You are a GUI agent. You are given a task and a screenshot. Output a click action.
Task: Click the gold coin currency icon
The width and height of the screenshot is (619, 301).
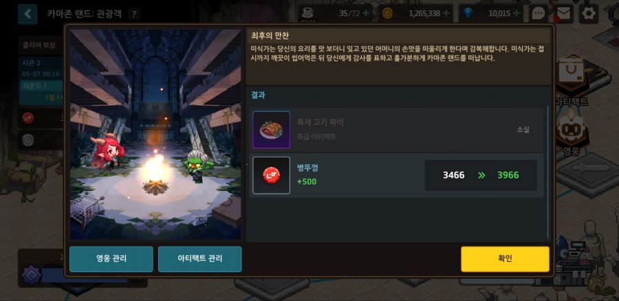(388, 14)
